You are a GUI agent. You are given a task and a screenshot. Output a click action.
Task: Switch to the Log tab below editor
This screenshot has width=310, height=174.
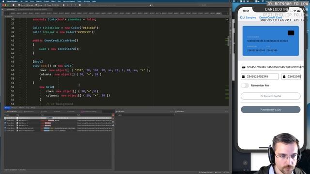(x=27, y=108)
